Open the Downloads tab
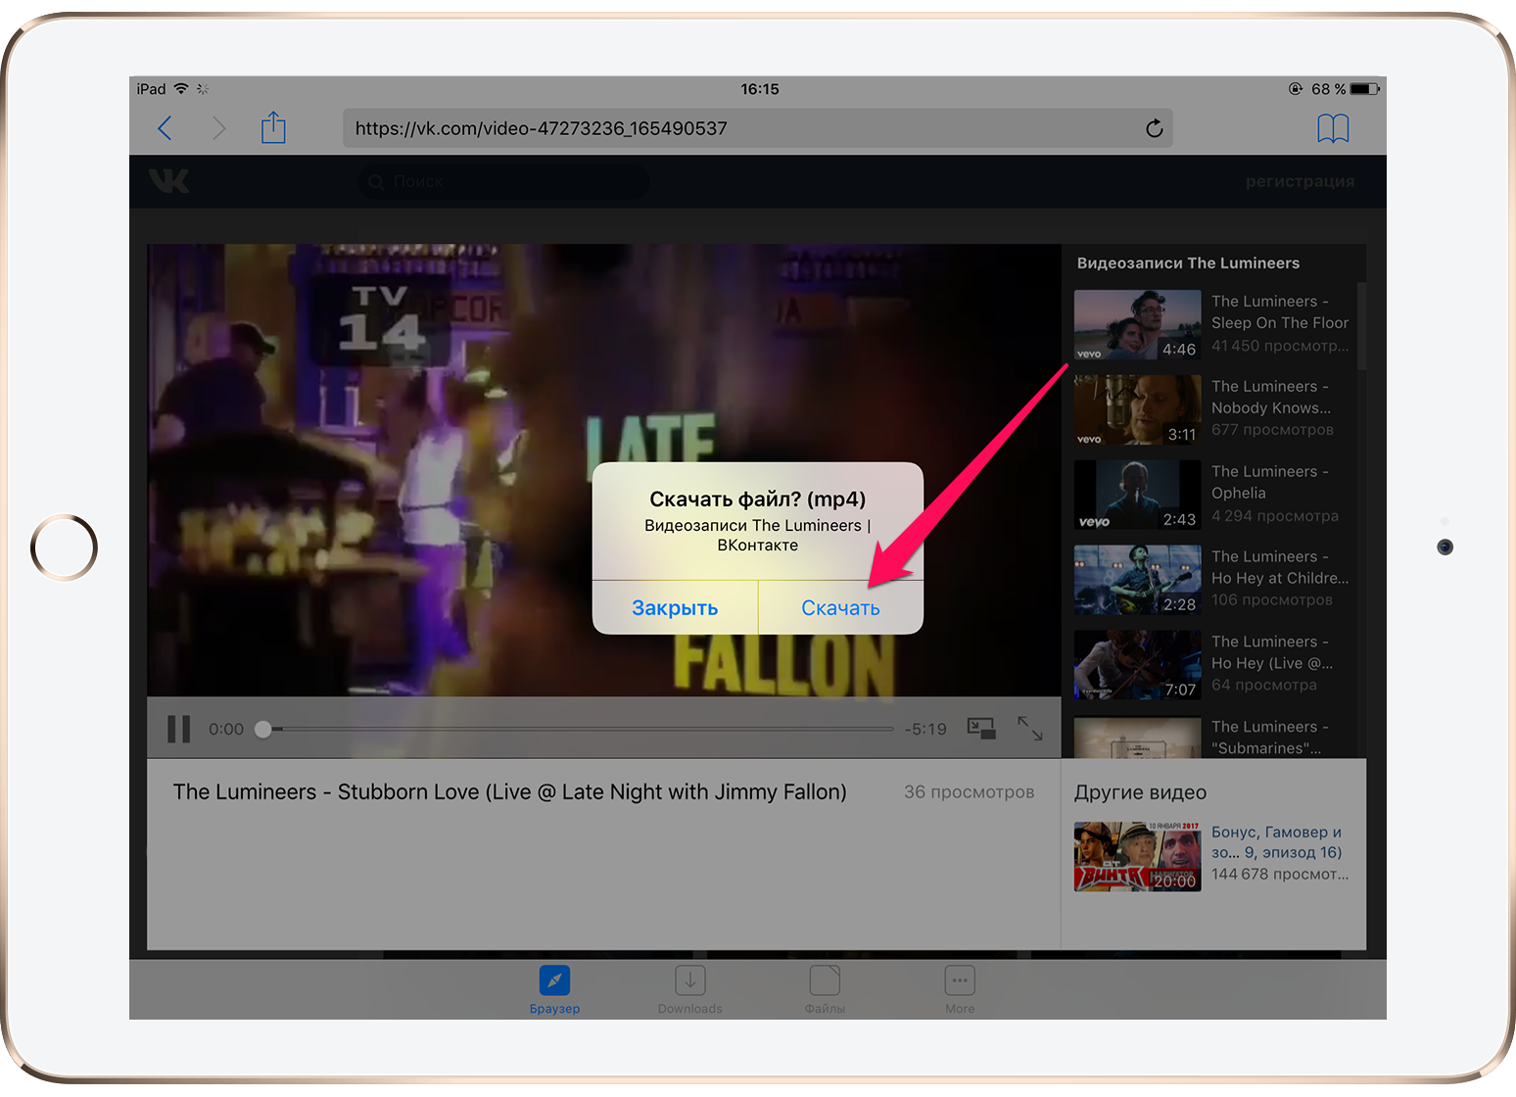This screenshot has width=1516, height=1097. [690, 989]
